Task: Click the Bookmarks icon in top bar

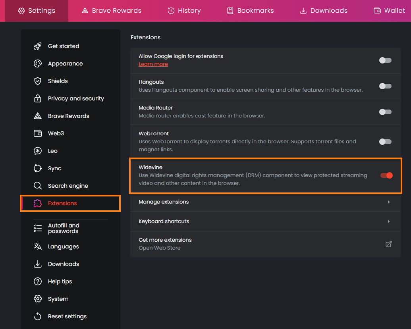Action: tap(230, 11)
